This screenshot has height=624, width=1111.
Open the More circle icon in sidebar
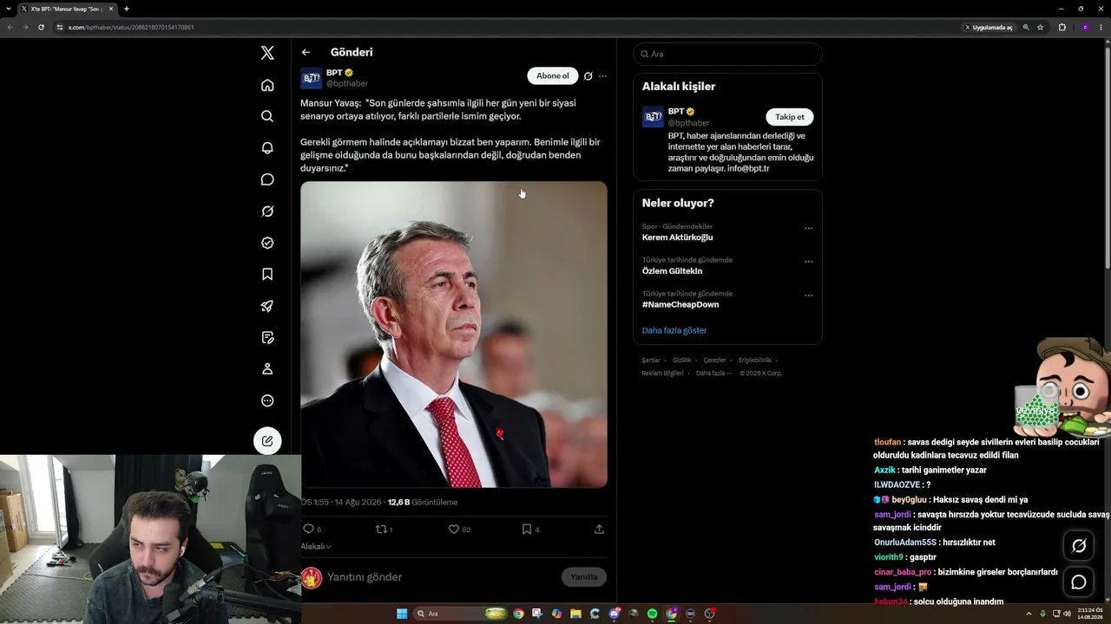[267, 400]
